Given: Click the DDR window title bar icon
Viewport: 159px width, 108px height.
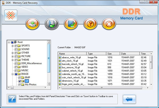Looking at the screenshot, I should (3, 3).
